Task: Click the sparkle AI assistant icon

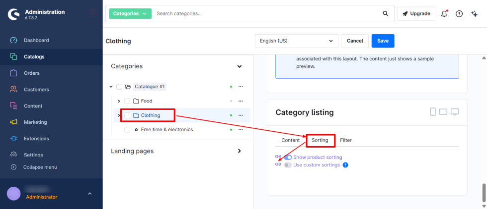Action: point(474,14)
